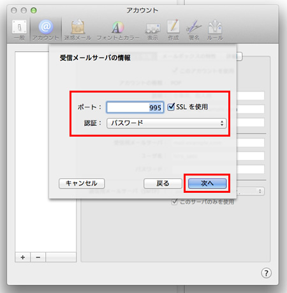The image size is (287, 293).
Task: Open the ルール rules icon
Action: 215,30
